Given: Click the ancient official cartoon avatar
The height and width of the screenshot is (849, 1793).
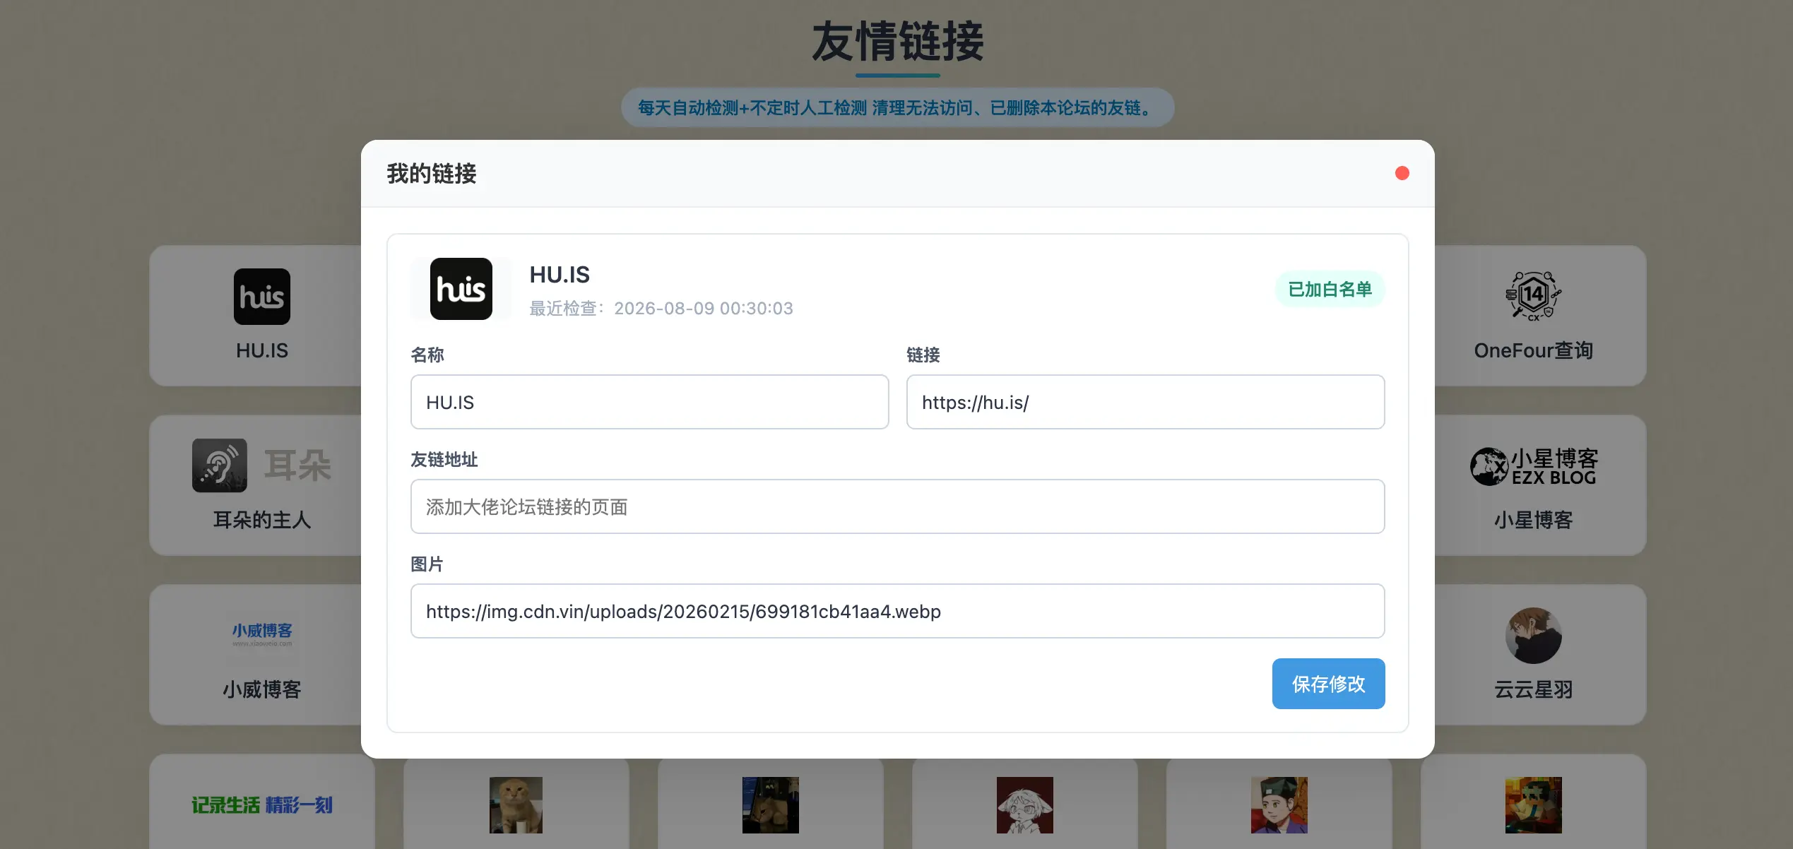Looking at the screenshot, I should (x=1279, y=805).
